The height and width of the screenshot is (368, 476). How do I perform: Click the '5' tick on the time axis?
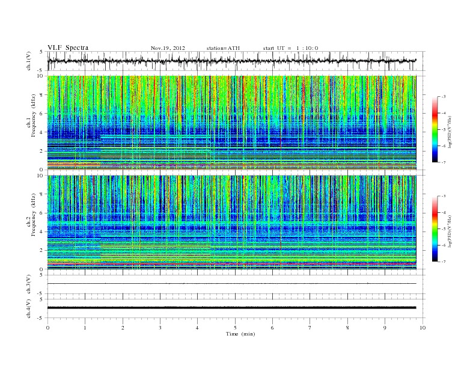pos(235,328)
